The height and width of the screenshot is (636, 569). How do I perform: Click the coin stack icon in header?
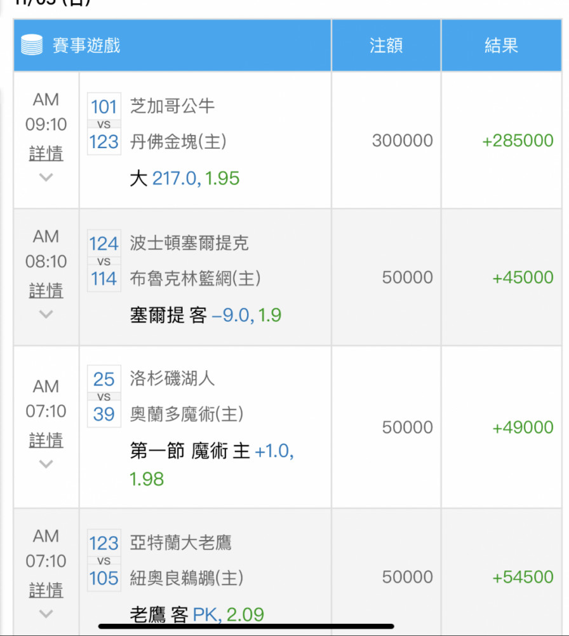pyautogui.click(x=32, y=45)
